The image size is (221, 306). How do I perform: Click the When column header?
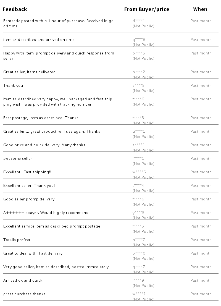tap(200, 9)
